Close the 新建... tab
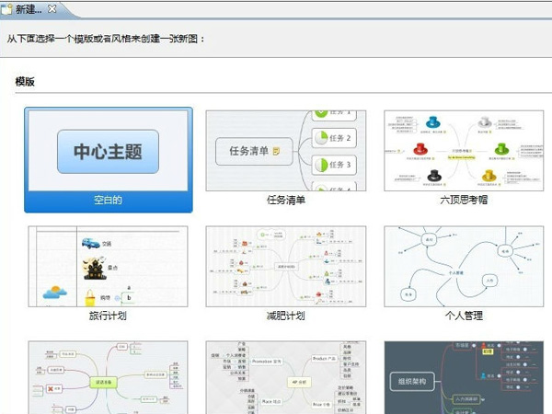Image resolution: width=552 pixels, height=414 pixels. (x=52, y=8)
